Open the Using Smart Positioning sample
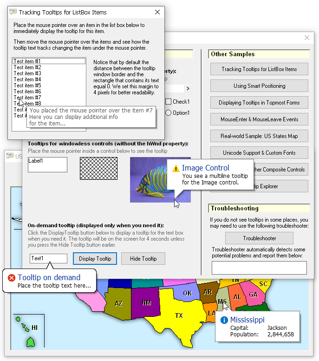Image resolution: width=319 pixels, height=361 pixels. click(259, 86)
